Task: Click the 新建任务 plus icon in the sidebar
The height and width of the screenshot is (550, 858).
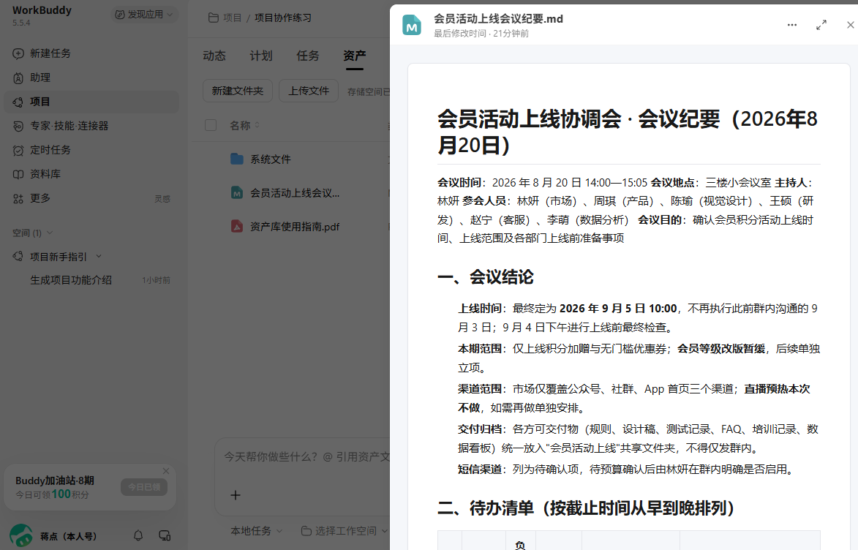Action: coord(18,53)
